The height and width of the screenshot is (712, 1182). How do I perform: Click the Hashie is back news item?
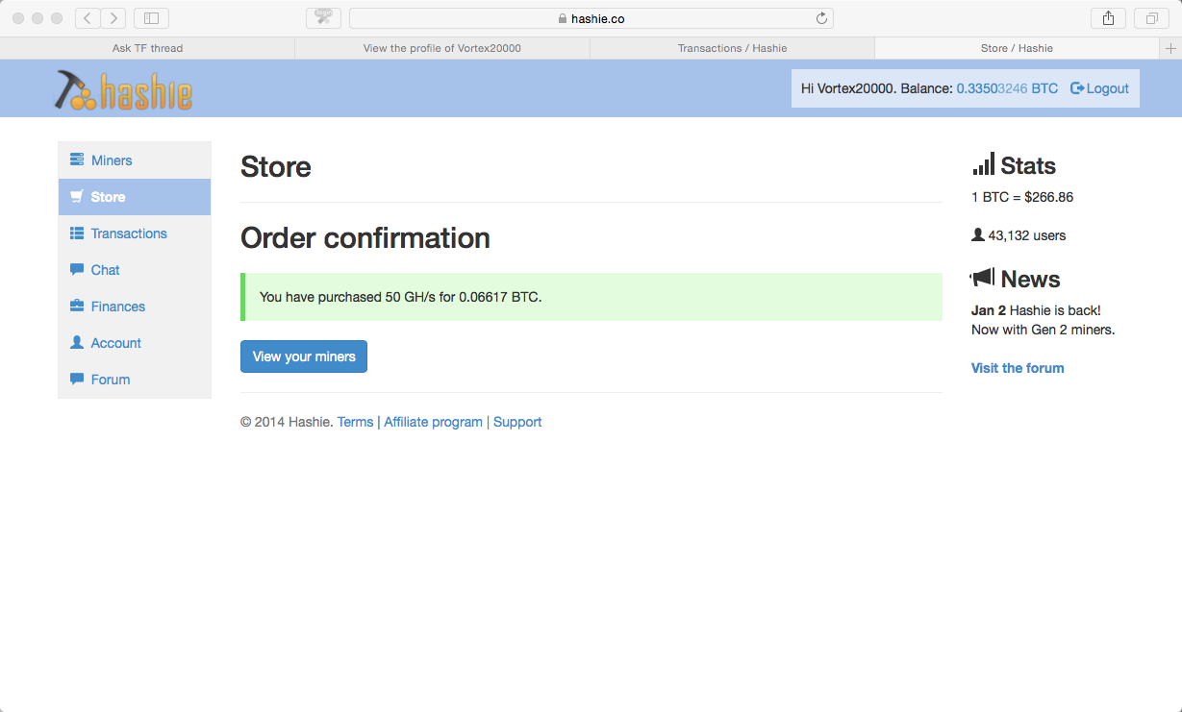click(x=1036, y=310)
